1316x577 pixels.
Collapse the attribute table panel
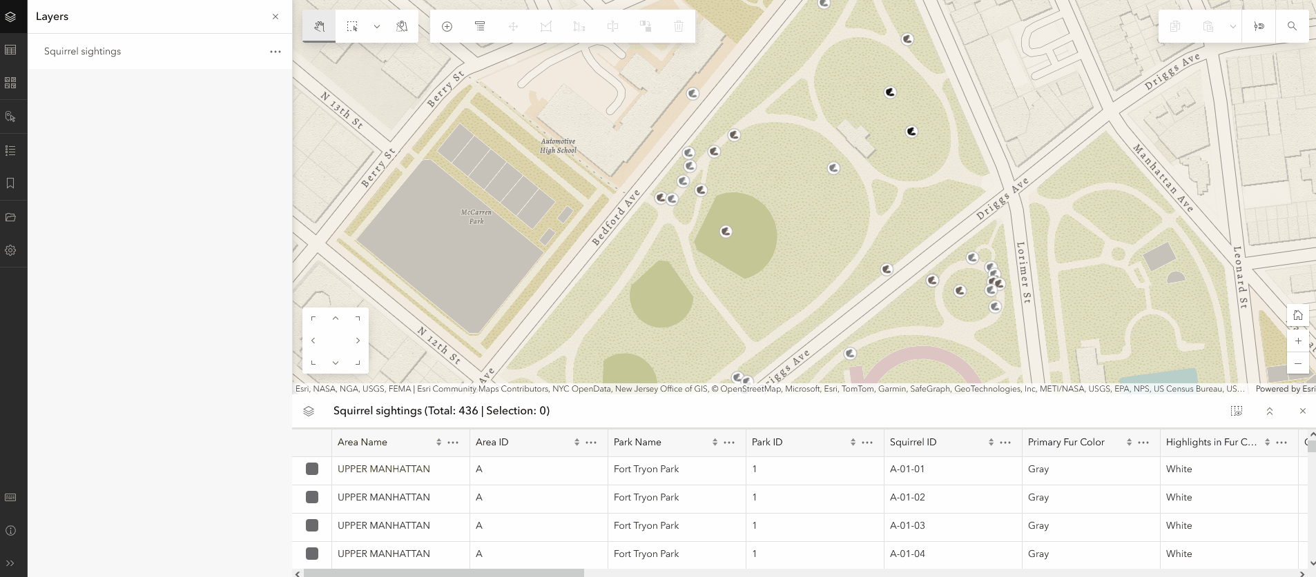pos(1269,411)
